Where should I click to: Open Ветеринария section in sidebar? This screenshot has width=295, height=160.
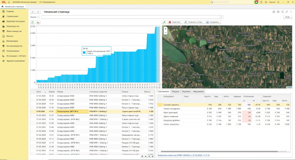[12, 41]
